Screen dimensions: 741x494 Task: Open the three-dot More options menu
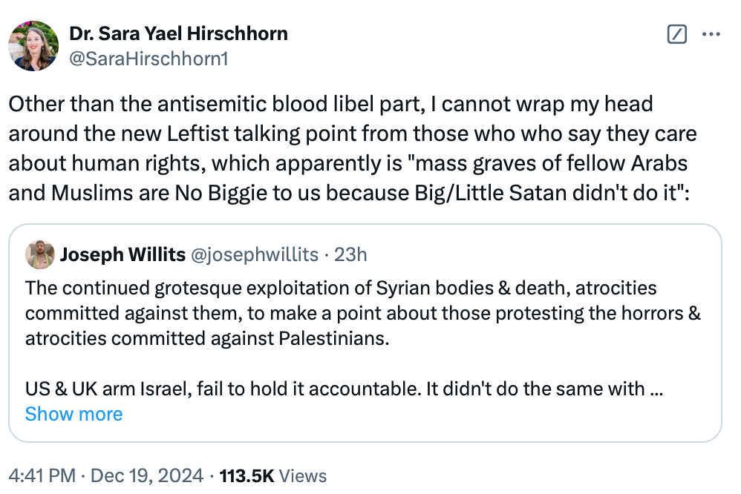point(711,34)
